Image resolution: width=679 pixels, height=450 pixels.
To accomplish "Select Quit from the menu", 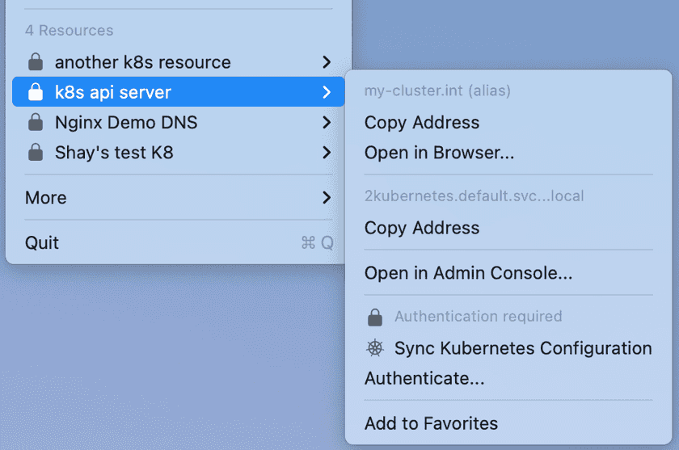I will [x=42, y=243].
